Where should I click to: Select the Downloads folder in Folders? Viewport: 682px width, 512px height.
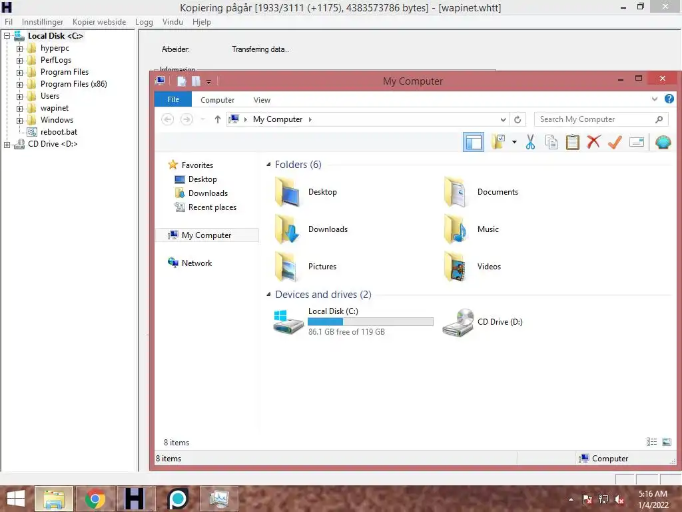[287, 229]
